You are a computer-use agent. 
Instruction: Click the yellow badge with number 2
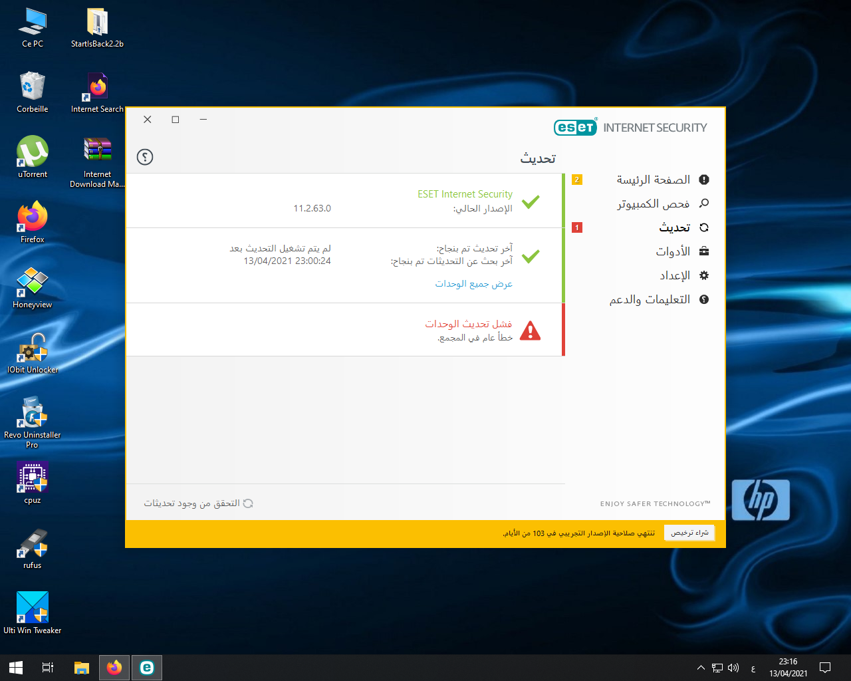577,180
